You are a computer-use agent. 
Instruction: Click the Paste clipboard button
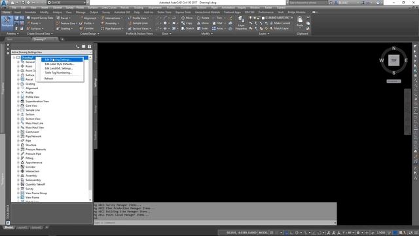(300, 22)
